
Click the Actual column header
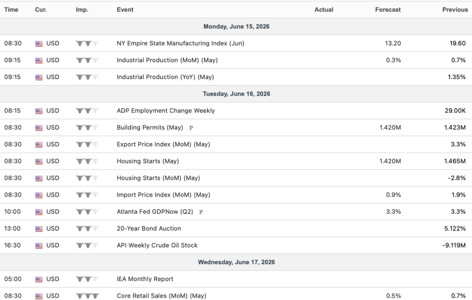coord(324,10)
